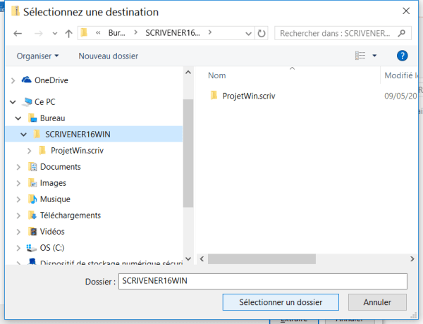Expand the chevron after SCRIVENER16... breadcrumb
Viewport: 423px width, 324px height.
(x=210, y=32)
